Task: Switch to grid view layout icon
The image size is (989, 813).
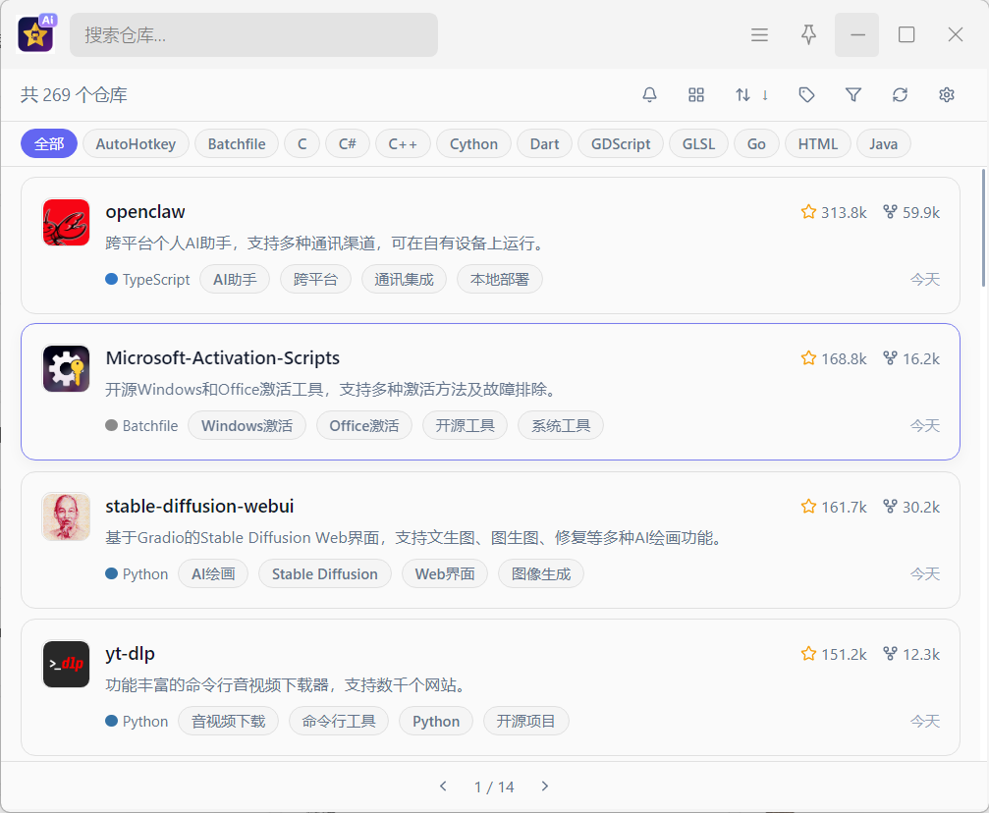Action: coord(696,95)
